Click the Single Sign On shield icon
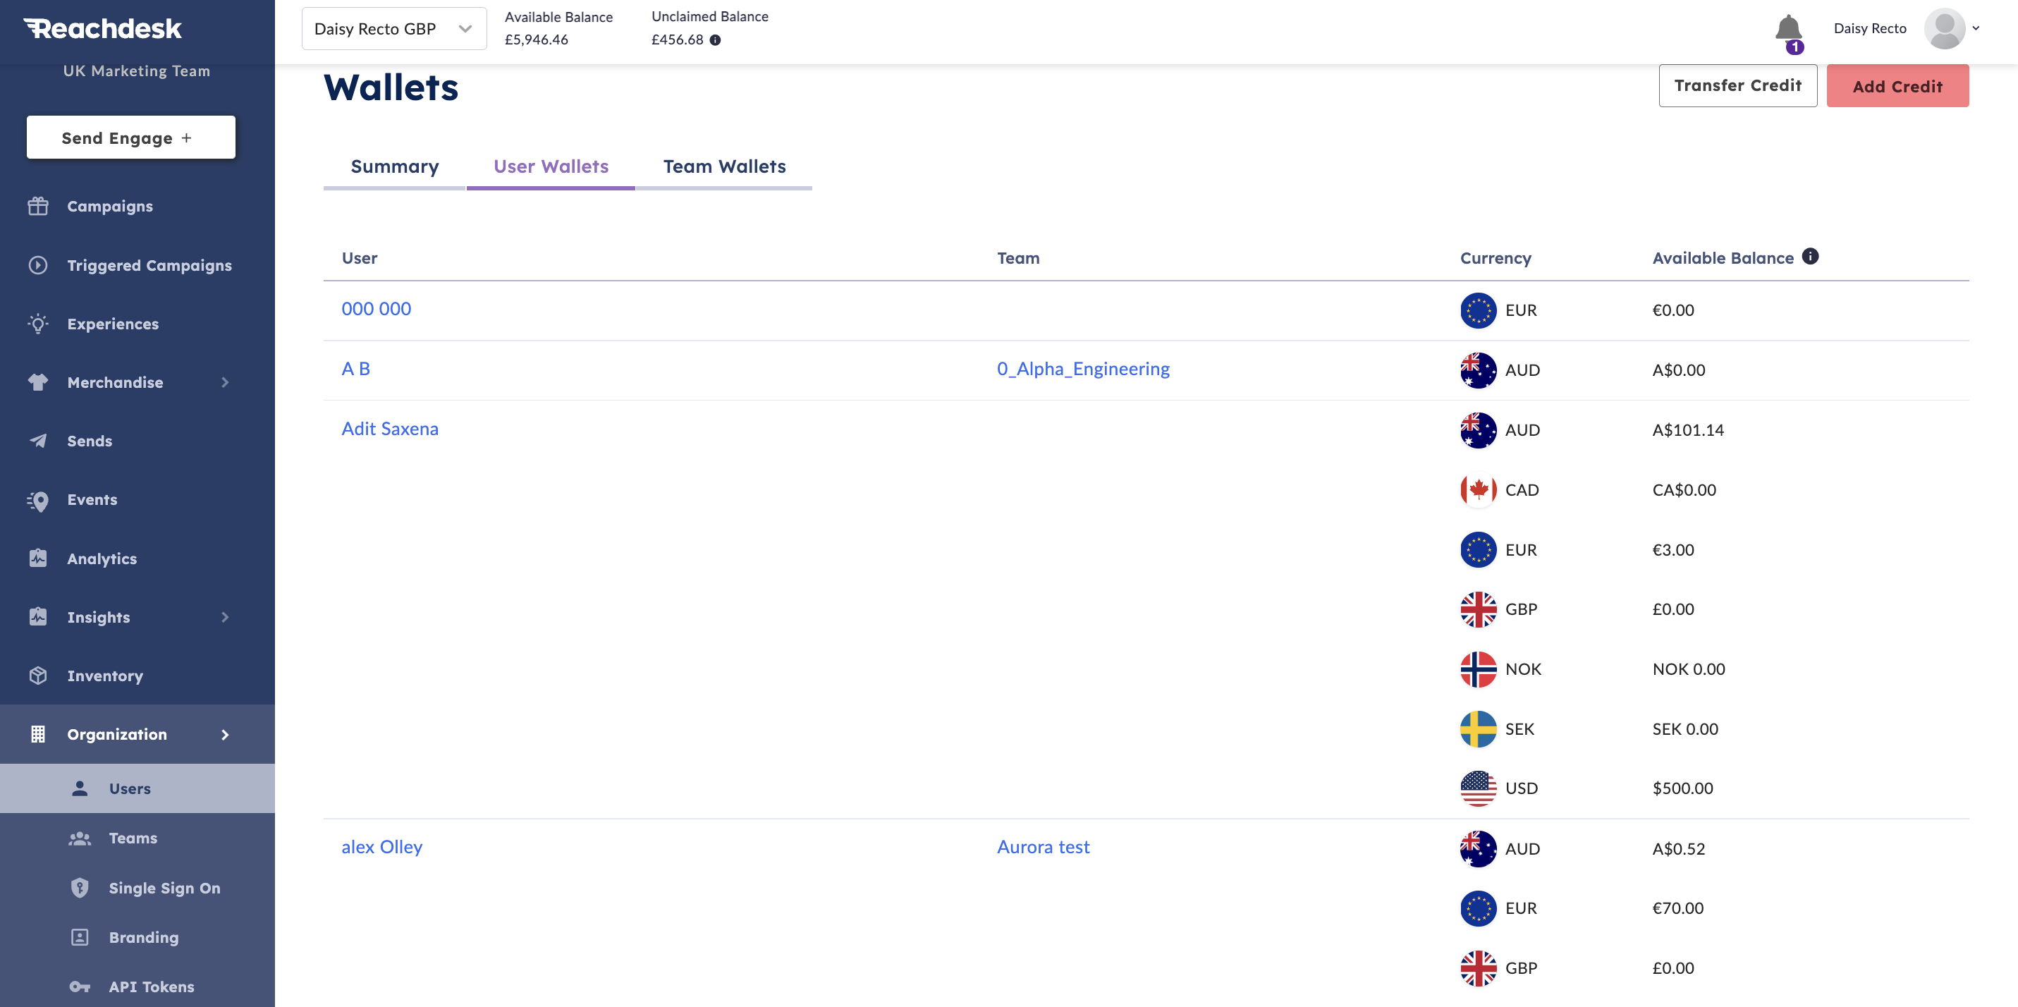Image resolution: width=2018 pixels, height=1007 pixels. pyautogui.click(x=80, y=887)
